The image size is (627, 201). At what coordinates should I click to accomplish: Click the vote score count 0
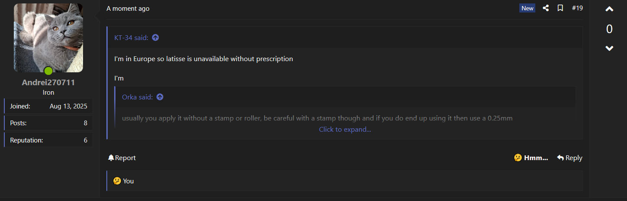609,29
